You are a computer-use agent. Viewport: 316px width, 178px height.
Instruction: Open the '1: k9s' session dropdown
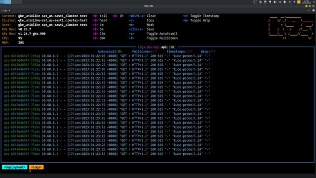tap(5, 10)
